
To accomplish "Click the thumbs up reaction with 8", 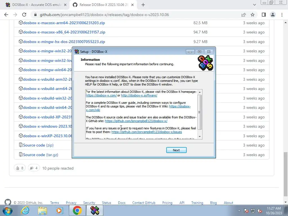I will [x=20, y=168].
